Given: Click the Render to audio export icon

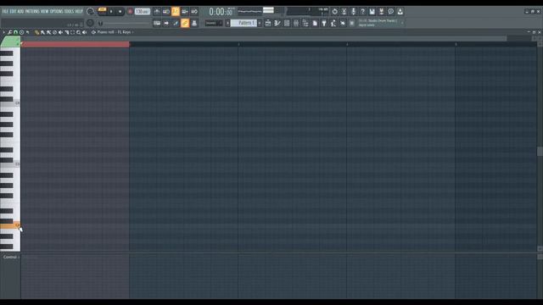Looking at the screenshot, I should [381, 11].
